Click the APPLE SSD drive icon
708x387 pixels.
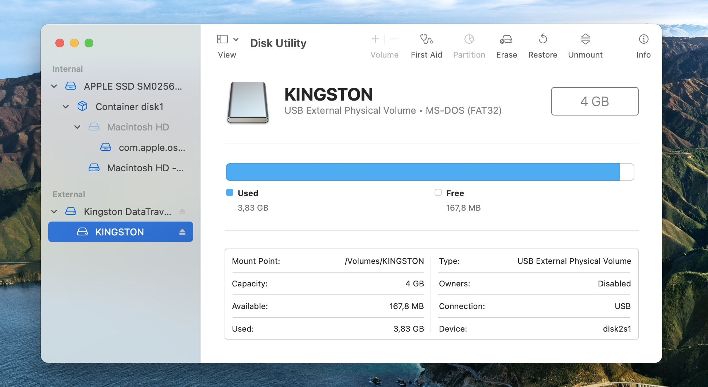coord(71,86)
